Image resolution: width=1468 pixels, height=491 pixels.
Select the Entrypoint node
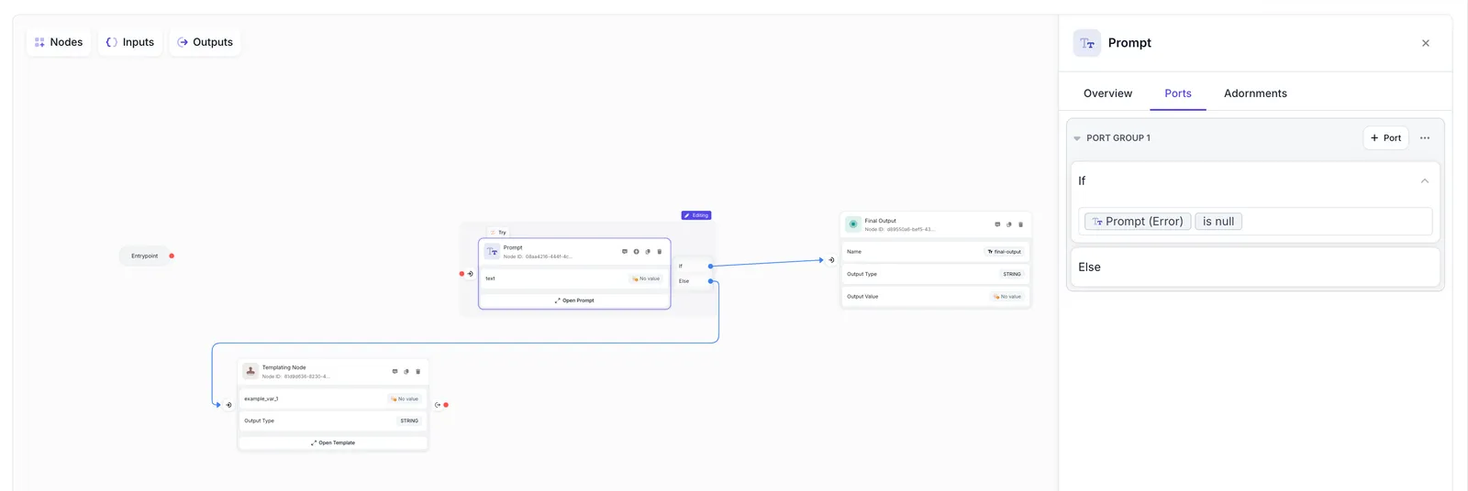[x=144, y=256]
